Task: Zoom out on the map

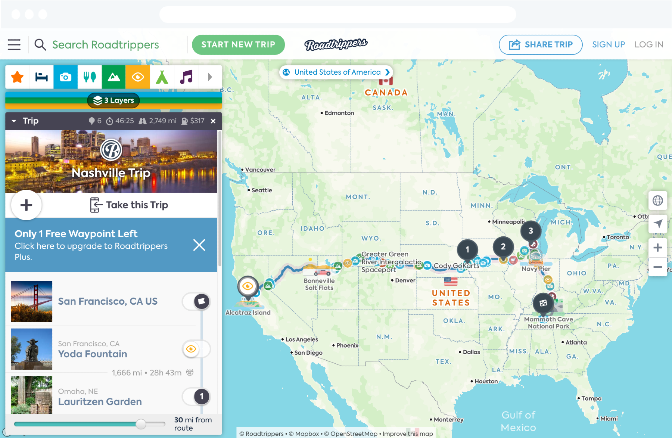Action: [x=658, y=267]
